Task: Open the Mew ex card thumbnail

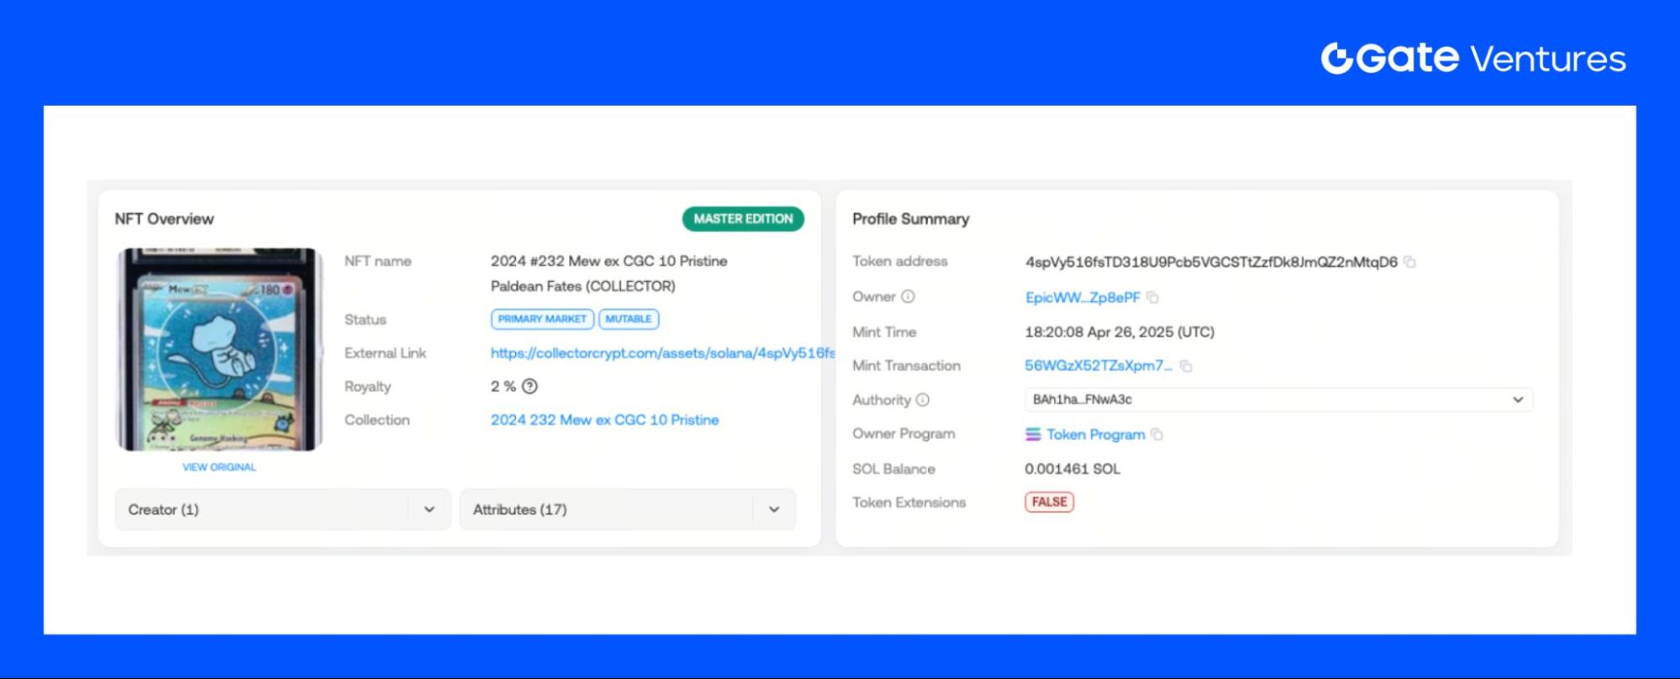Action: coord(219,349)
